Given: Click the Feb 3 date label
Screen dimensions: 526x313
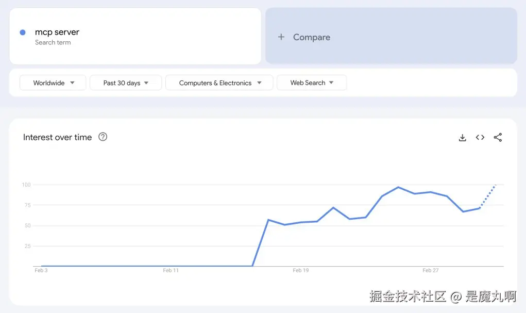Looking at the screenshot, I should [41, 270].
